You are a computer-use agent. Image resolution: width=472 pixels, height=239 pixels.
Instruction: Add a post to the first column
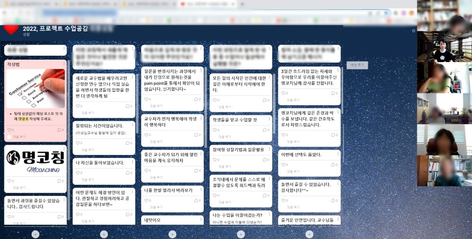point(35,234)
